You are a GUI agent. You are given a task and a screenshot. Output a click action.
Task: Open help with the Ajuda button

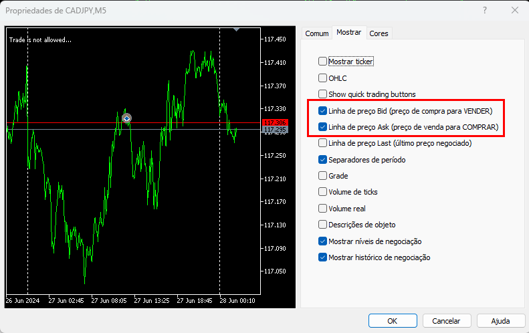click(x=501, y=321)
